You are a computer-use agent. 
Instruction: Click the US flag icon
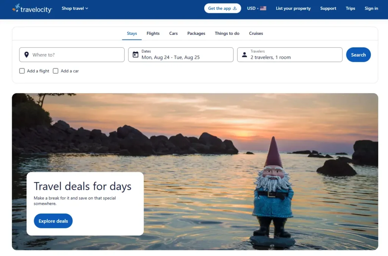coord(263,8)
